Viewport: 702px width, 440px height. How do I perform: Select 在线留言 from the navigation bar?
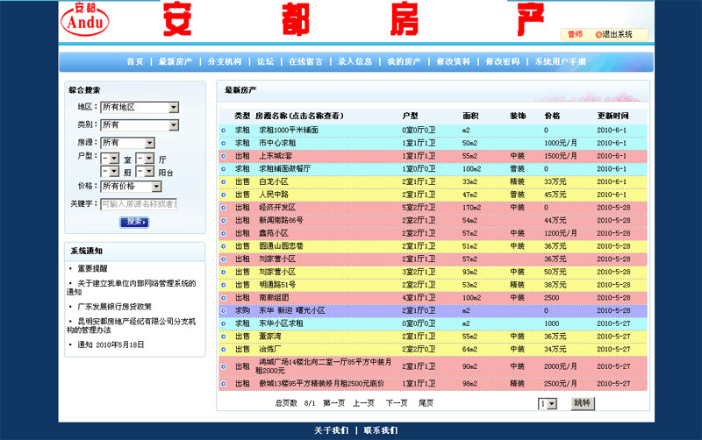(x=305, y=62)
